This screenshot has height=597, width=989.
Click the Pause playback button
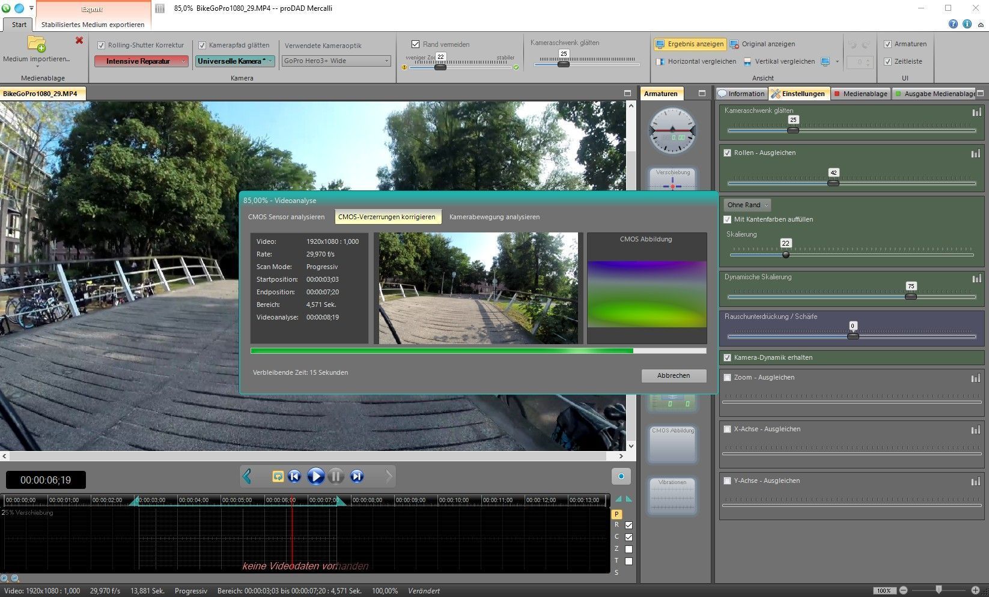[x=336, y=476]
